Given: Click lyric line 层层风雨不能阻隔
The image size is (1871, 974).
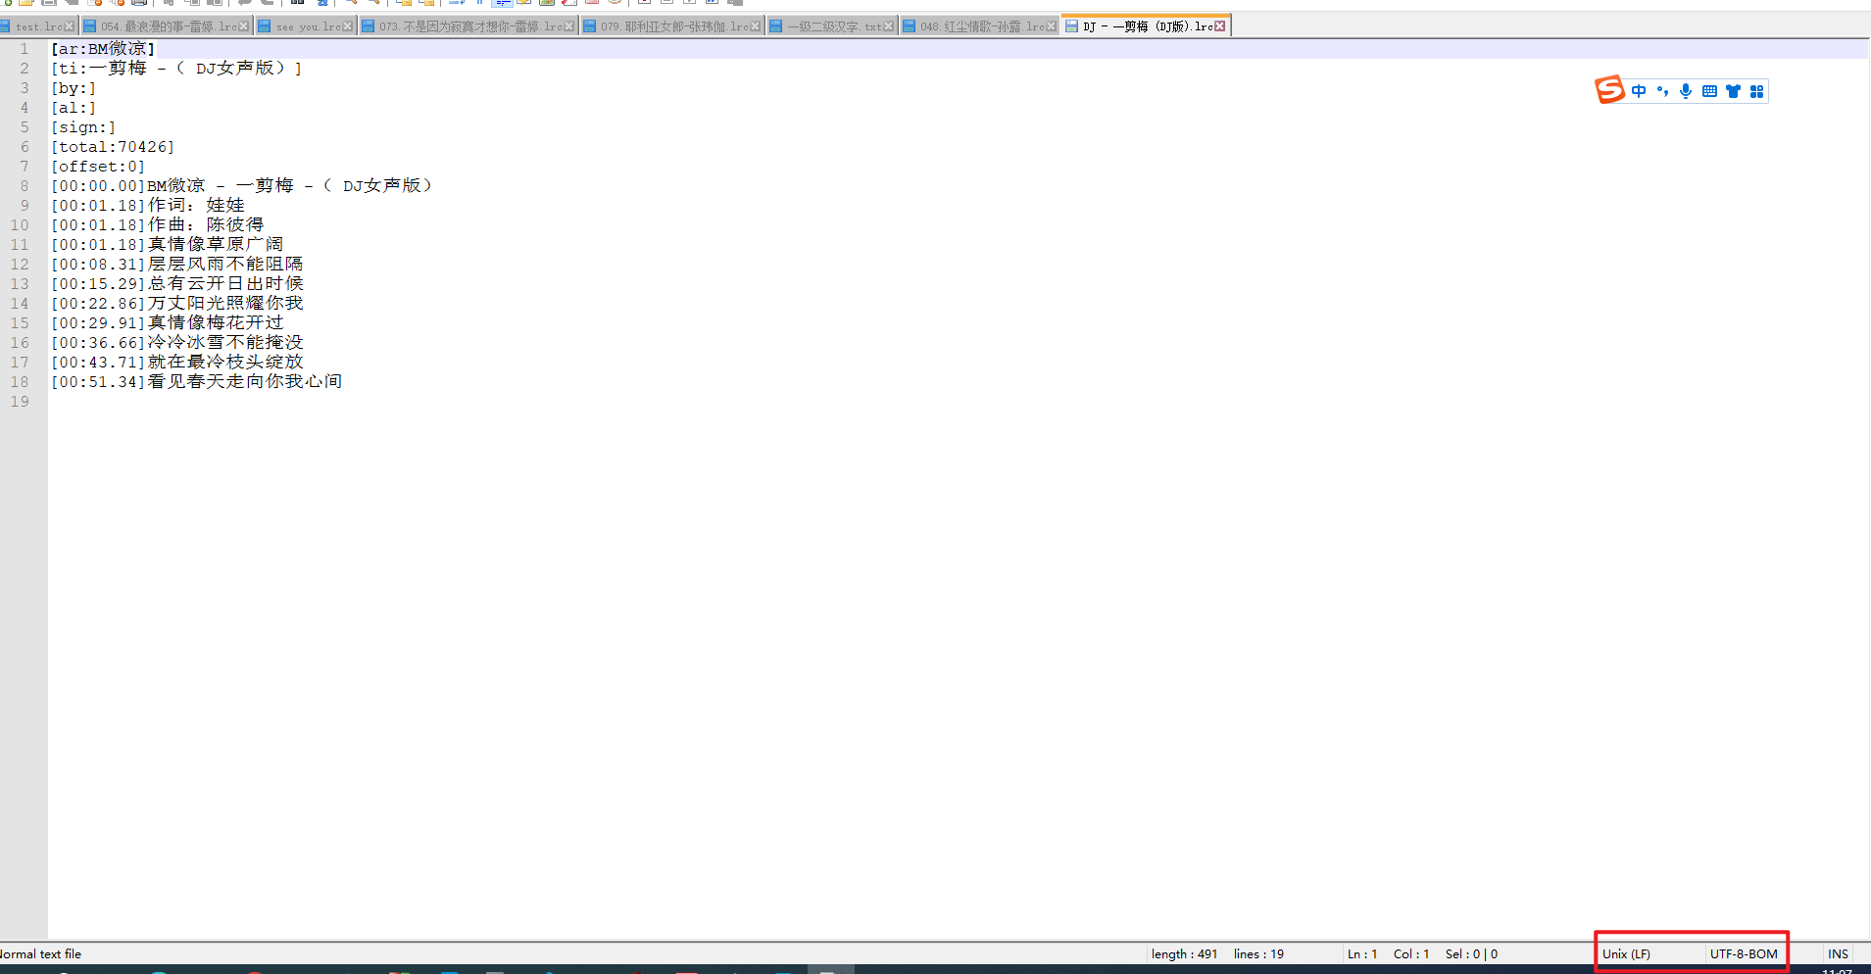Looking at the screenshot, I should 225,265.
